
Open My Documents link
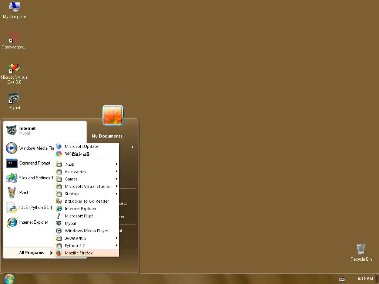coord(107,136)
